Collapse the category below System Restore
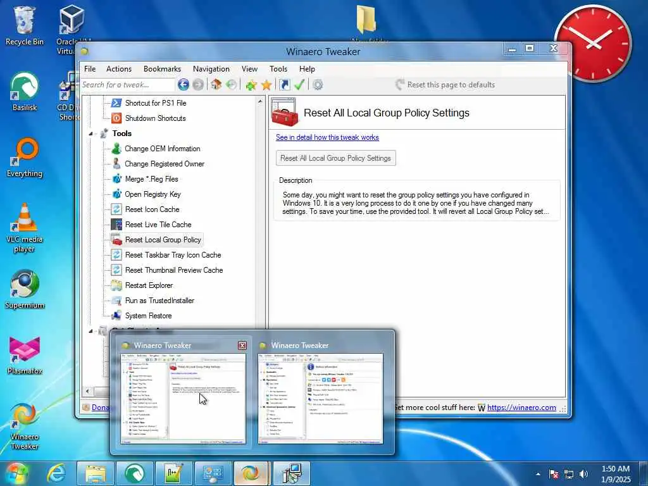Screen dimensions: 648x486 (90, 330)
